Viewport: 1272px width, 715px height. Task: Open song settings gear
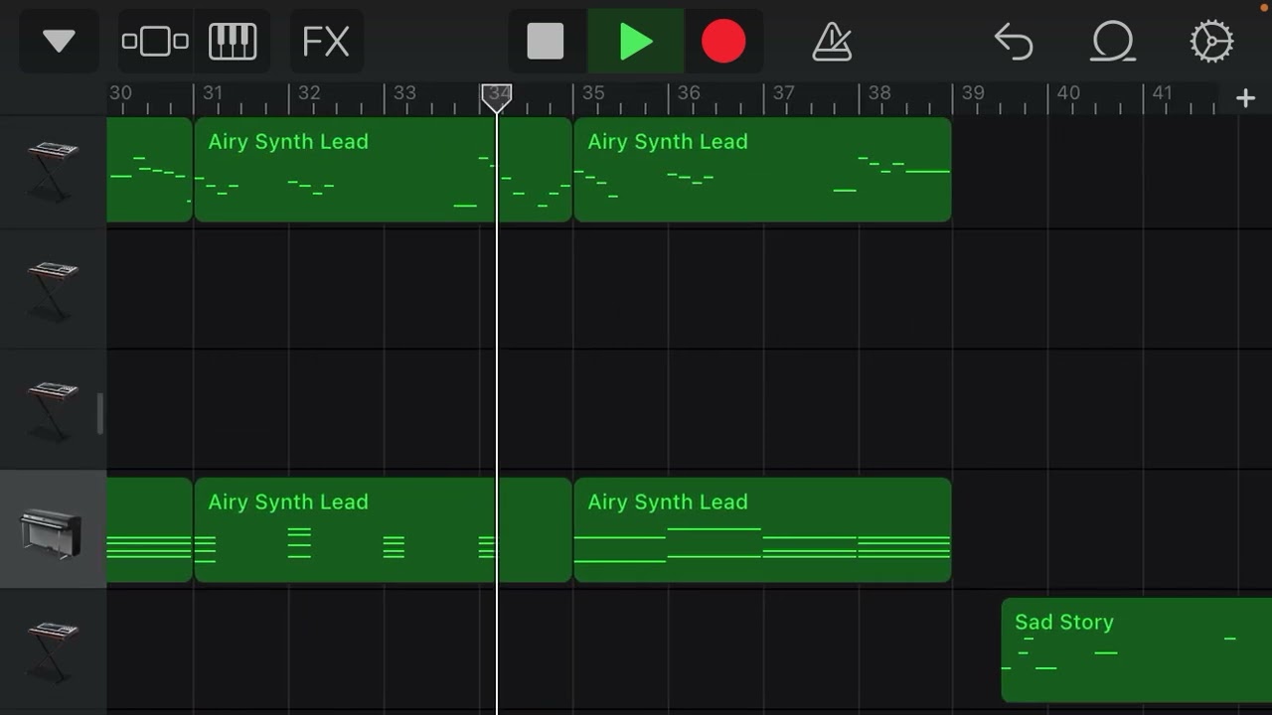[1212, 42]
